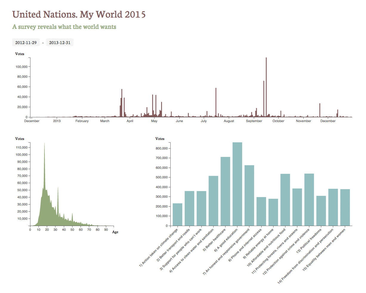The height and width of the screenshot is (293, 366).
Task: Click the '800,000' tick on priorities chart
Action: tap(162, 148)
